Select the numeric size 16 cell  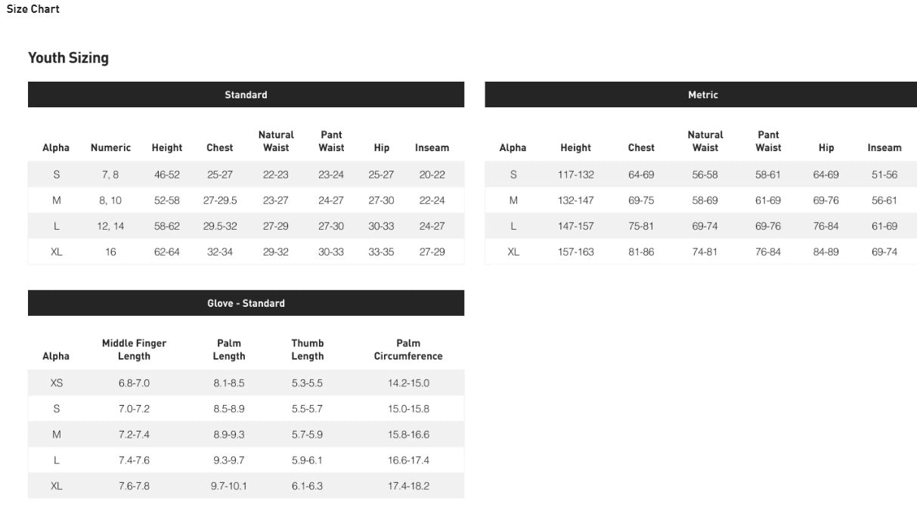(x=110, y=252)
